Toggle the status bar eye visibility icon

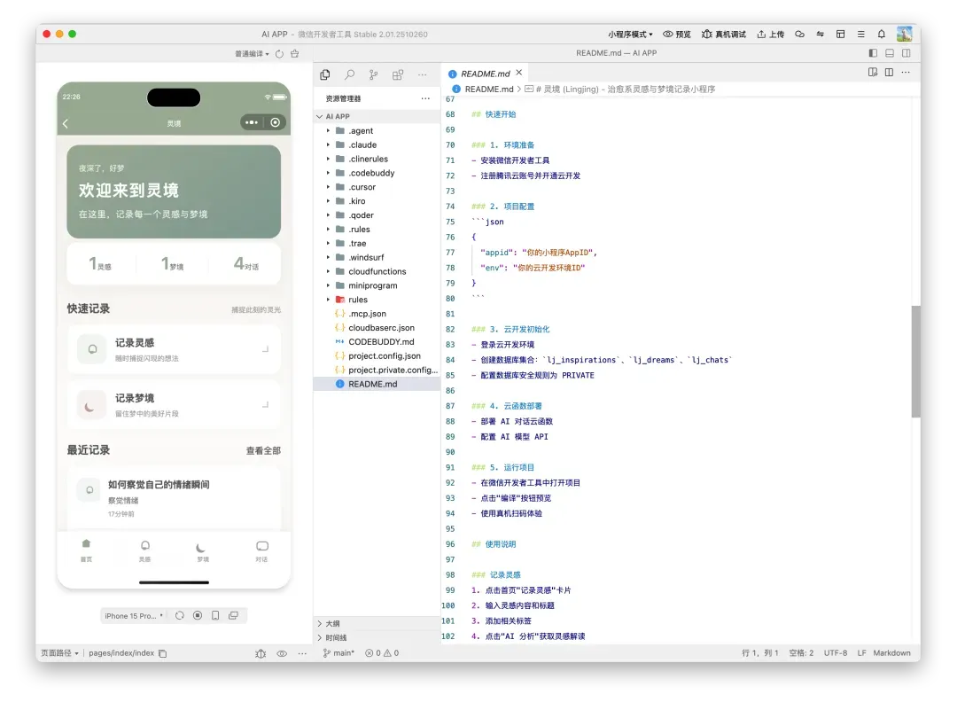tap(282, 653)
